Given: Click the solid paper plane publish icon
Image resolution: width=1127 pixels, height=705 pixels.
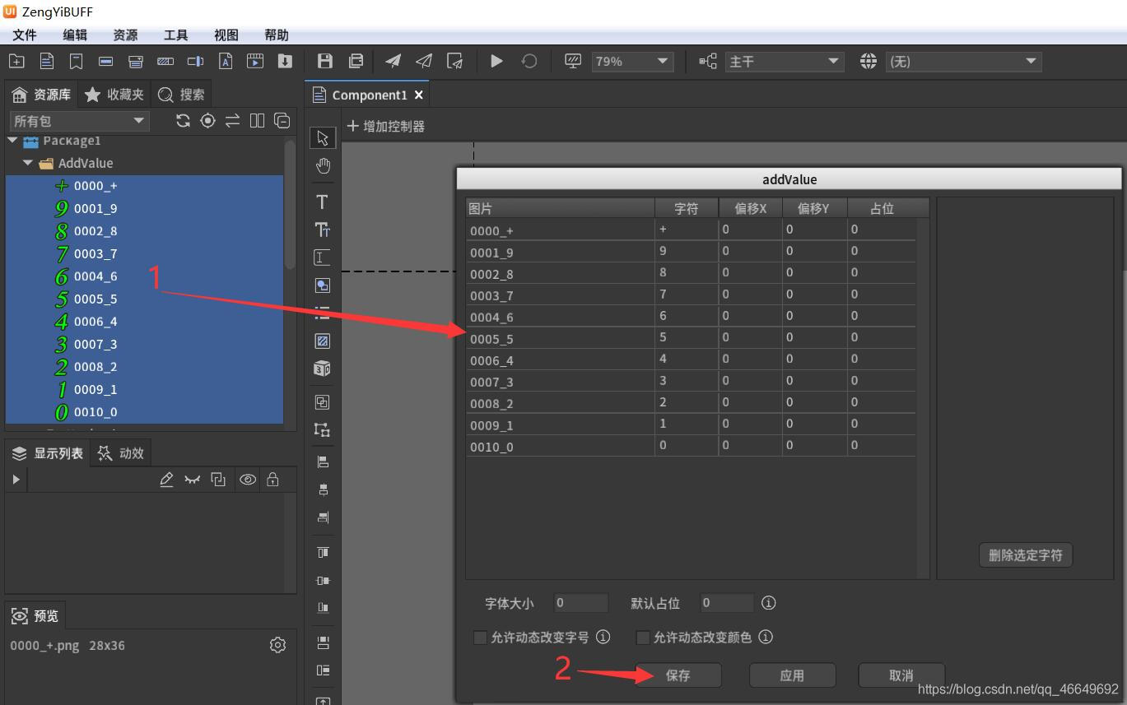Looking at the screenshot, I should [394, 61].
